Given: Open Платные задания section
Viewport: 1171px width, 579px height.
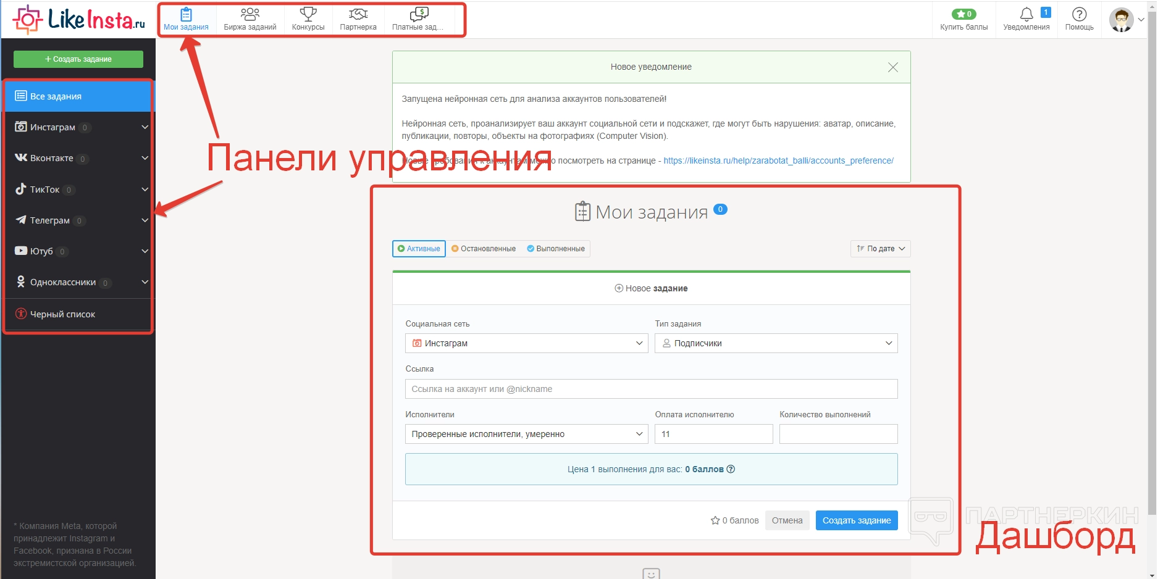Looking at the screenshot, I should [x=418, y=19].
